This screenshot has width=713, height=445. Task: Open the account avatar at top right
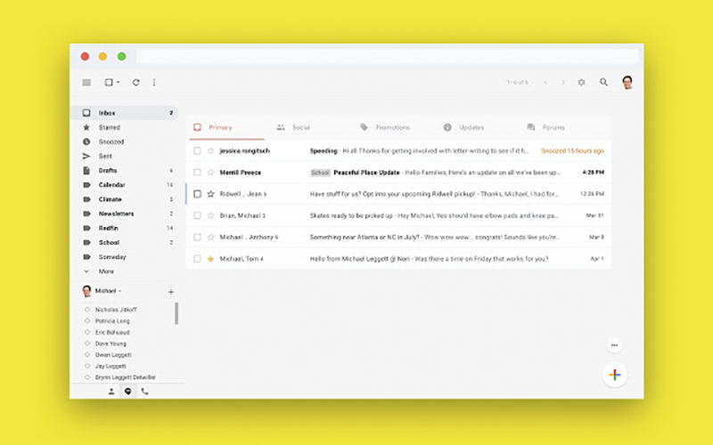[x=627, y=82]
